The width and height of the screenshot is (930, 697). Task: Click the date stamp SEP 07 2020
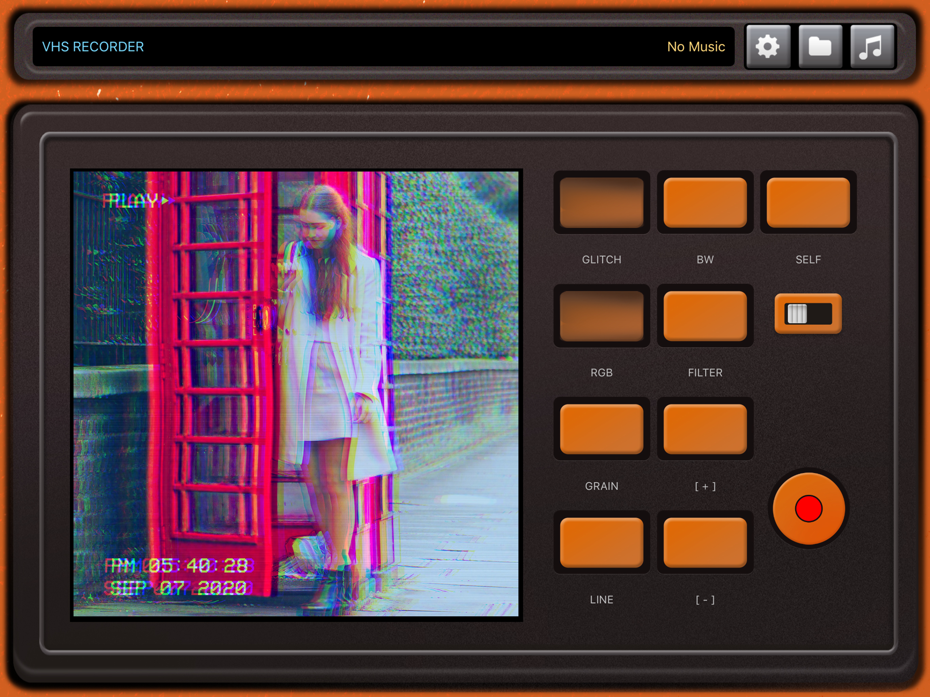tap(179, 587)
